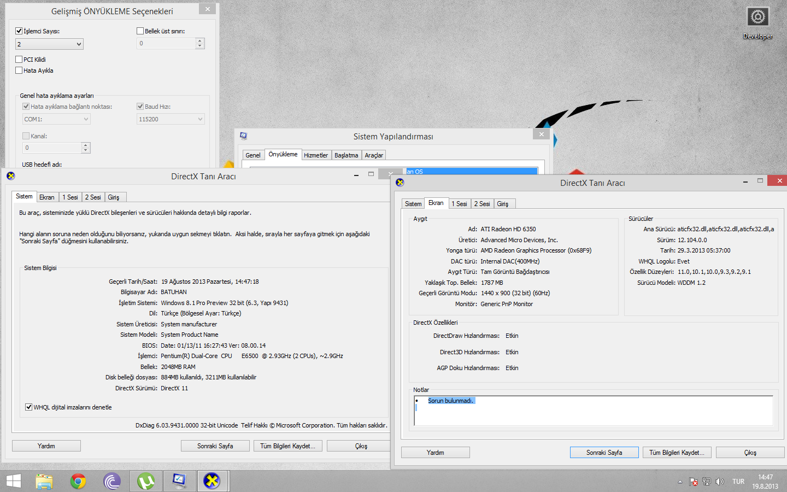Launch Google Chrome from taskbar
787x492 pixels.
coord(78,481)
